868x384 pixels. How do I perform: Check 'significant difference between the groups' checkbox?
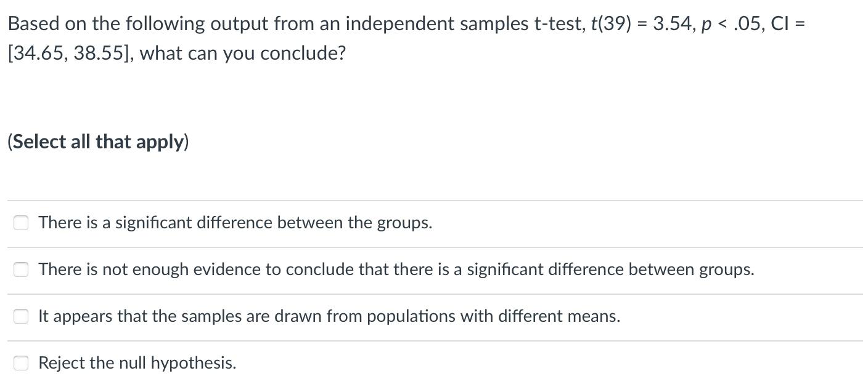click(21, 223)
